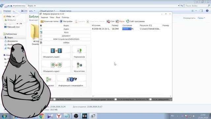The width and height of the screenshot is (211, 119).
Task: Launch the Объединить видео tool
Action: [x=56, y=52]
